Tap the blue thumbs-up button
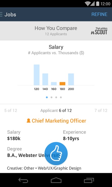 56,153
